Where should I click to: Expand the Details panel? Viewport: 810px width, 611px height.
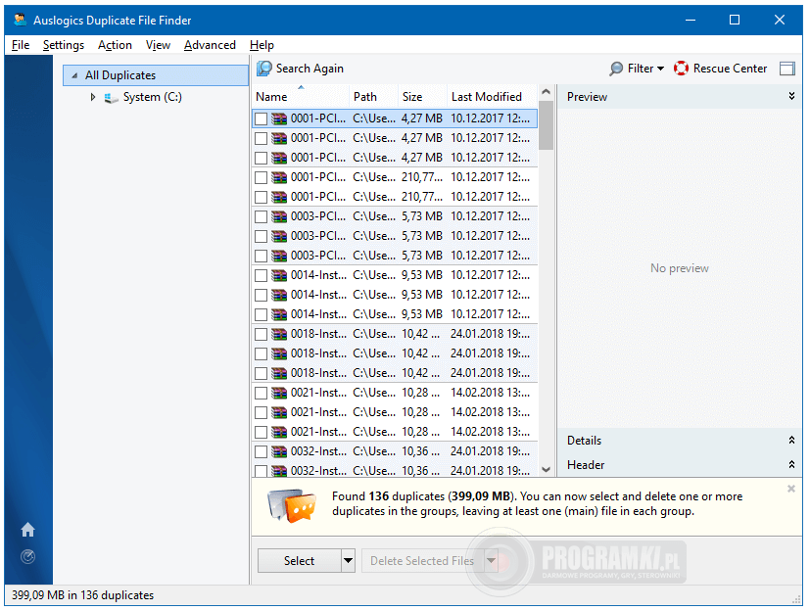pos(791,440)
